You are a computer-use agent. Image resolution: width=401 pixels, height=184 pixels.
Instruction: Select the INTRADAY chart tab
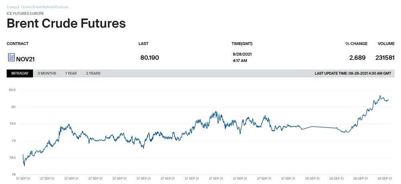point(20,73)
